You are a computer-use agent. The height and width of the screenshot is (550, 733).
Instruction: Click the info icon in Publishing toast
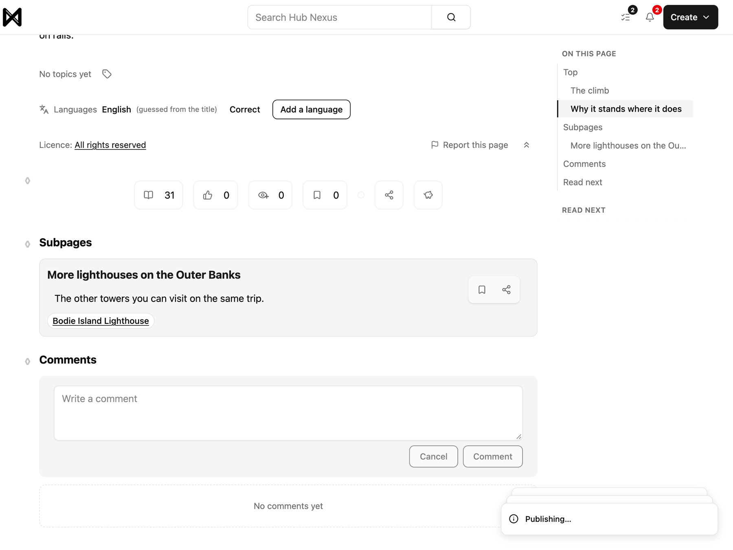coord(514,519)
